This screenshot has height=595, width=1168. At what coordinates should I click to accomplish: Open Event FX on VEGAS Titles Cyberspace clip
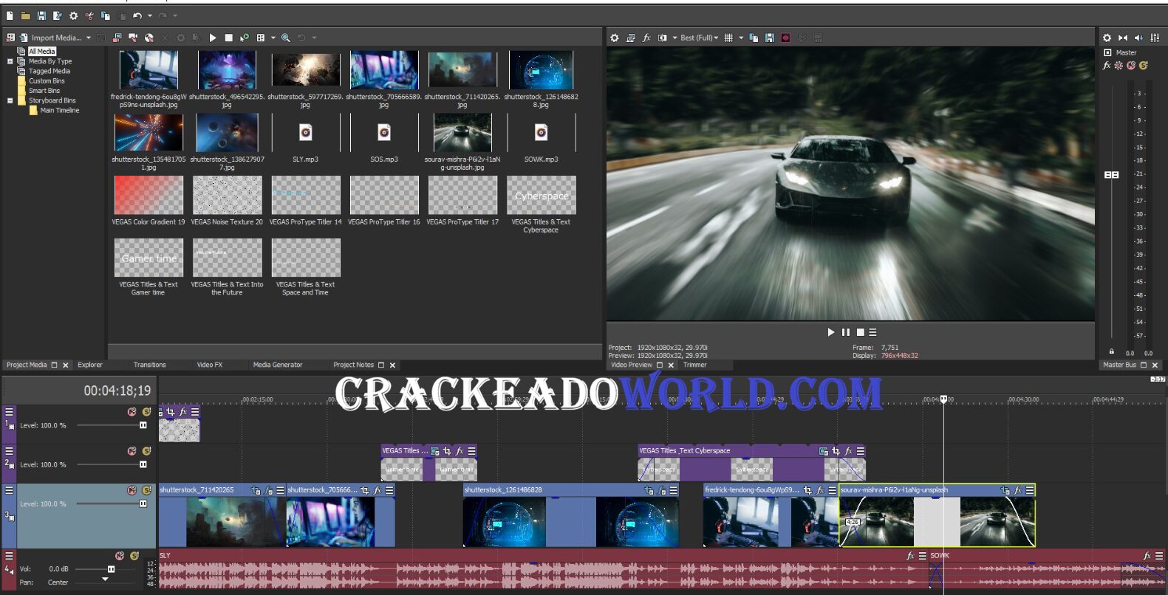pyautogui.click(x=848, y=451)
